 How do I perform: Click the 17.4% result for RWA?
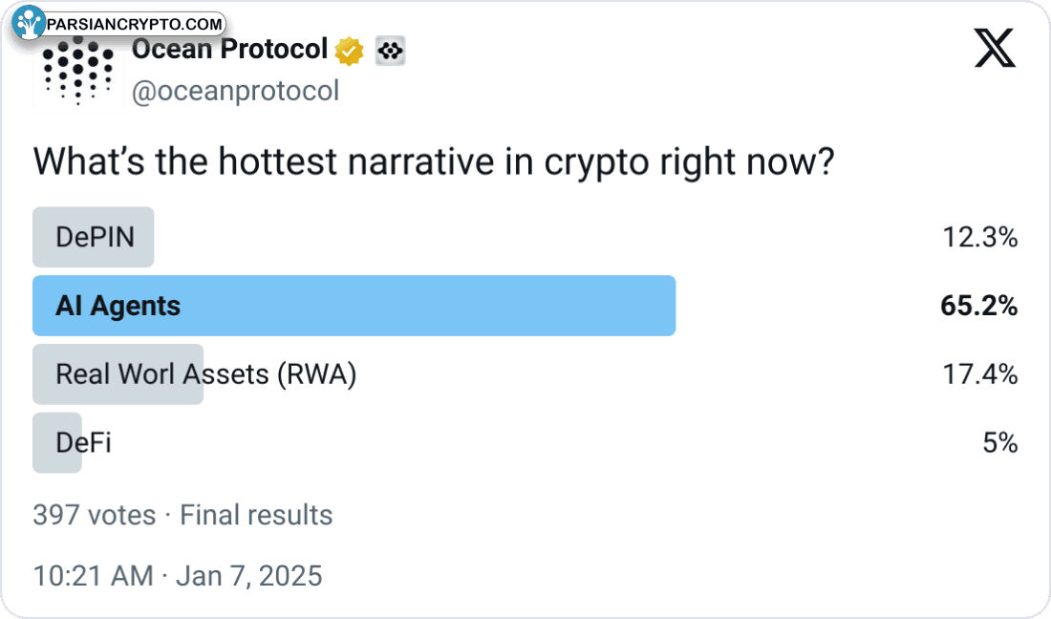979,374
